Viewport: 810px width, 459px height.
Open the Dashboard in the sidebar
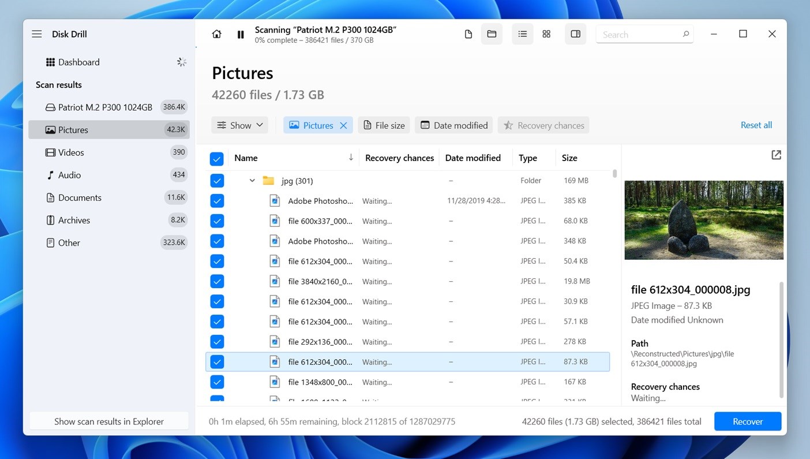pos(108,62)
